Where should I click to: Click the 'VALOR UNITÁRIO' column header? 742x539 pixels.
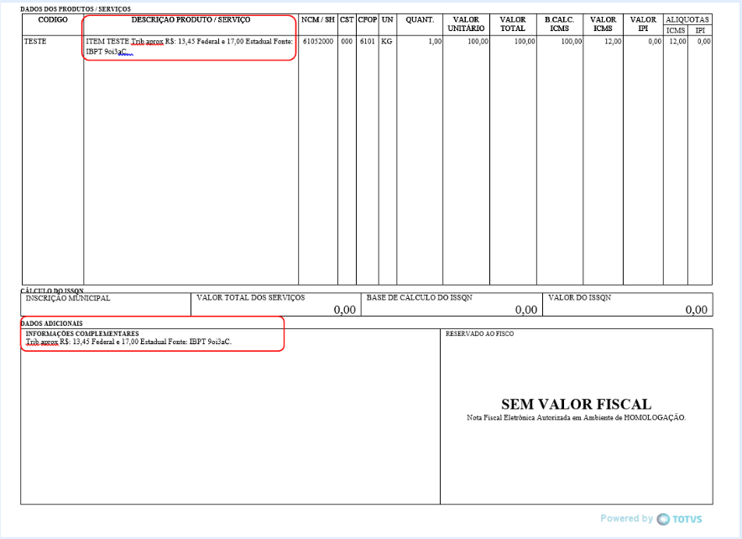pyautogui.click(x=466, y=24)
